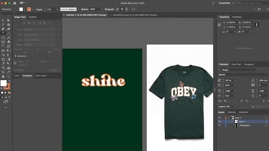Image resolution: width=269 pixels, height=151 pixels.
Task: Click the Swap Fill and Stroke arrow
Action: pyautogui.click(x=9, y=81)
